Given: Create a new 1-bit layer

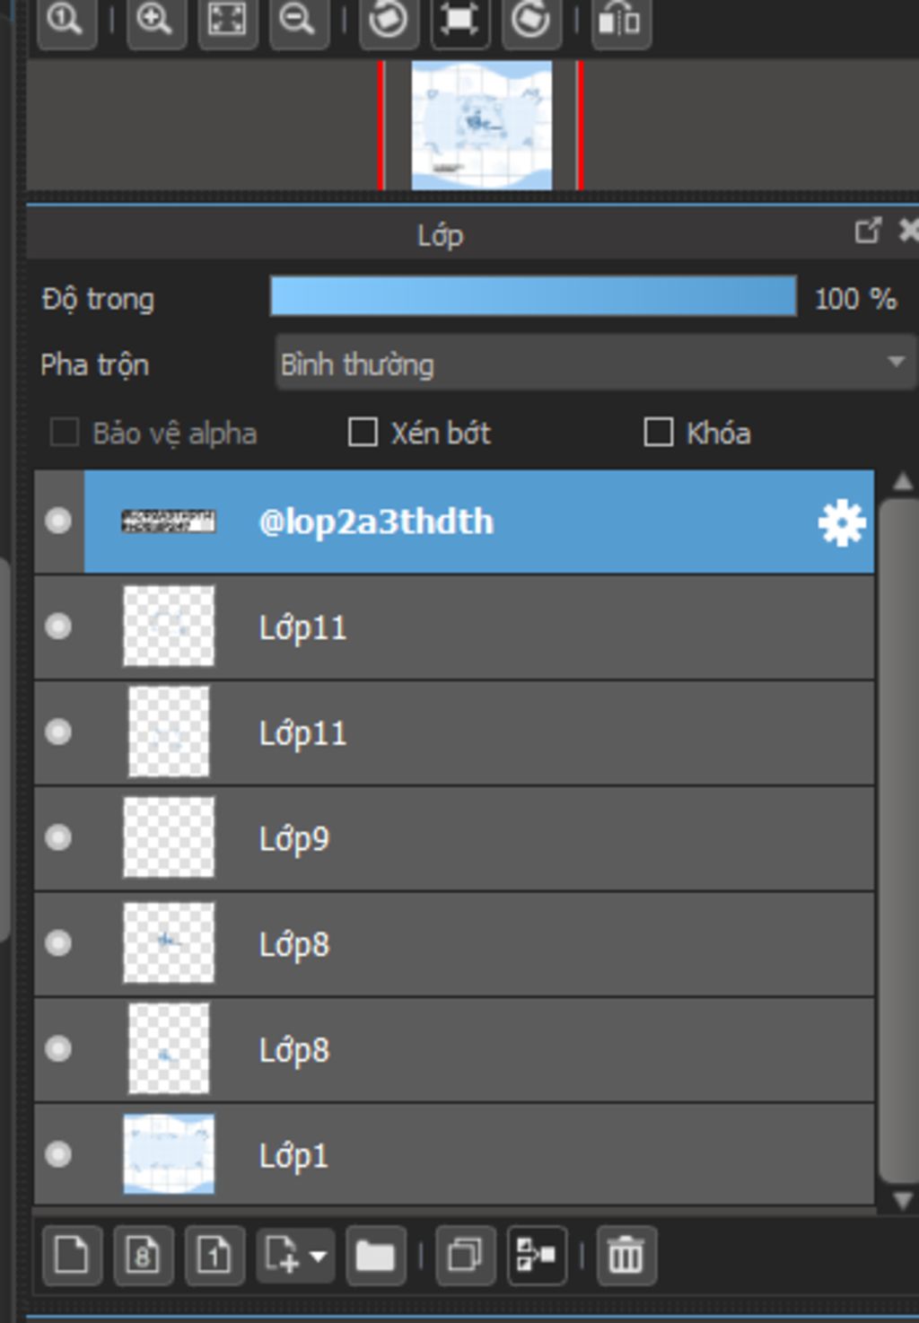Looking at the screenshot, I should click(x=214, y=1254).
